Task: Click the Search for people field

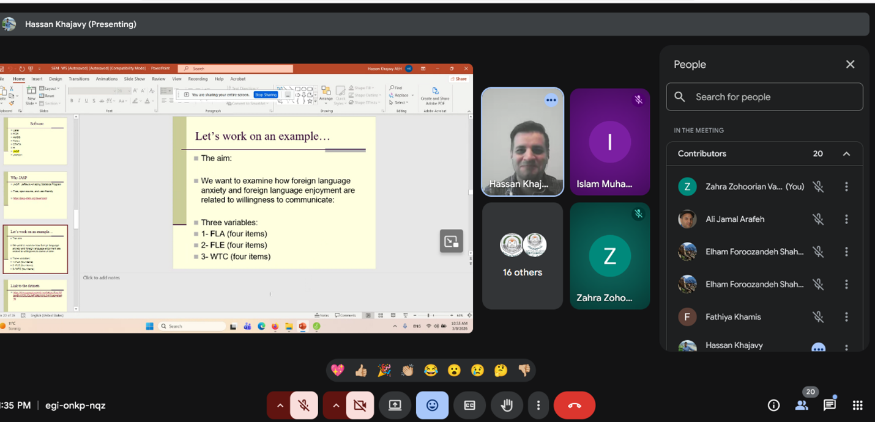Action: 765,97
